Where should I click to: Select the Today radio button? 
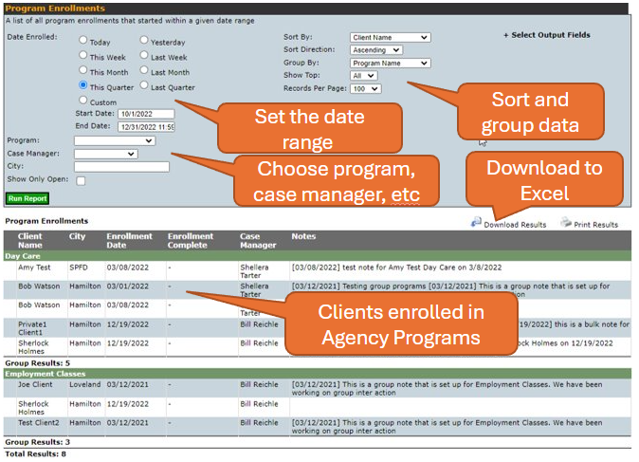tap(84, 41)
